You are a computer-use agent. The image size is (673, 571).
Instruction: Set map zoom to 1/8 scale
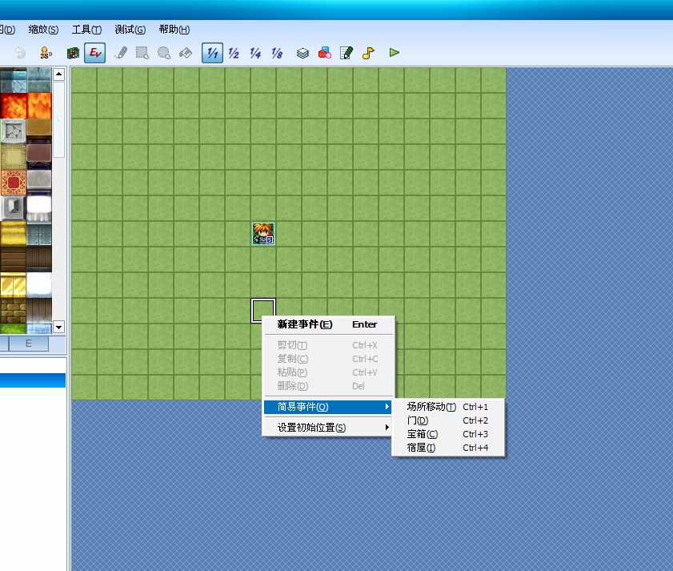[x=277, y=53]
